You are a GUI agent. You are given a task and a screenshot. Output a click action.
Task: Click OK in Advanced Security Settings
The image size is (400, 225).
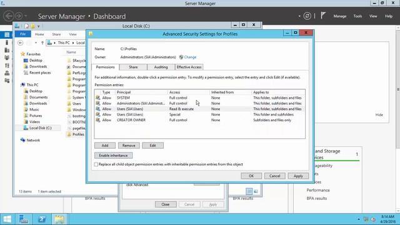(x=251, y=176)
